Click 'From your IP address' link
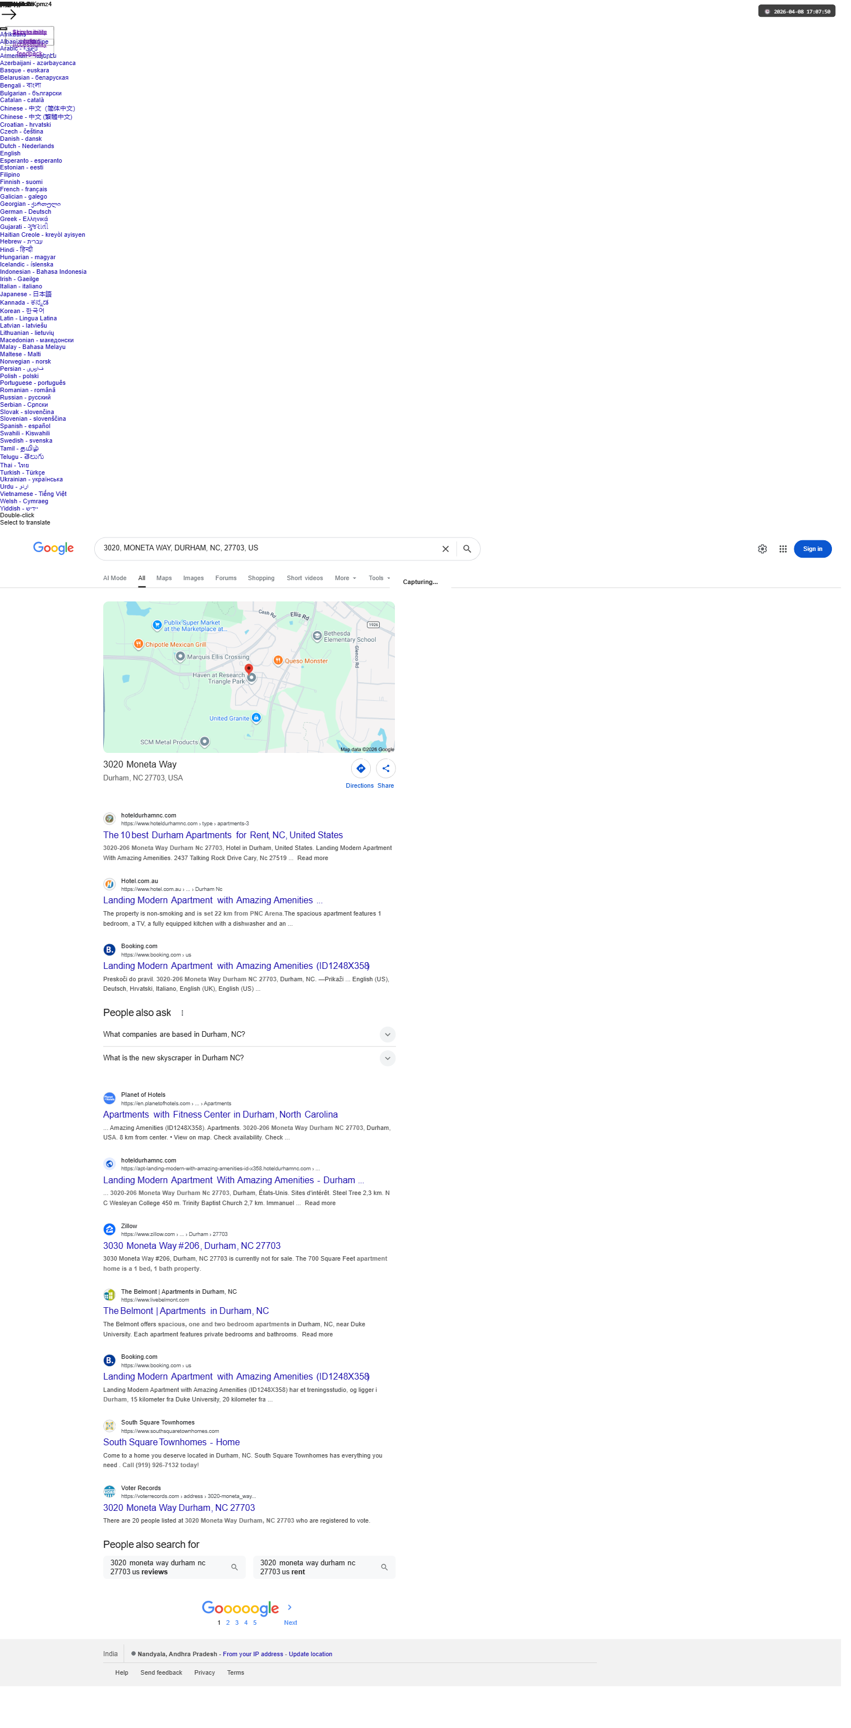The width and height of the screenshot is (851, 1728). pos(253,1654)
